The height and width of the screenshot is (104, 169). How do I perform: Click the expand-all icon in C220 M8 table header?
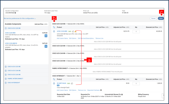point(54,27)
